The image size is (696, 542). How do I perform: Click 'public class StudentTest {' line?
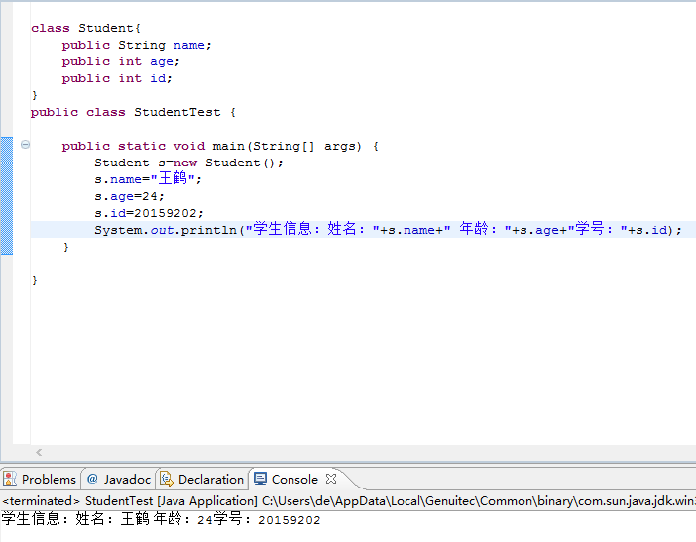(x=133, y=112)
